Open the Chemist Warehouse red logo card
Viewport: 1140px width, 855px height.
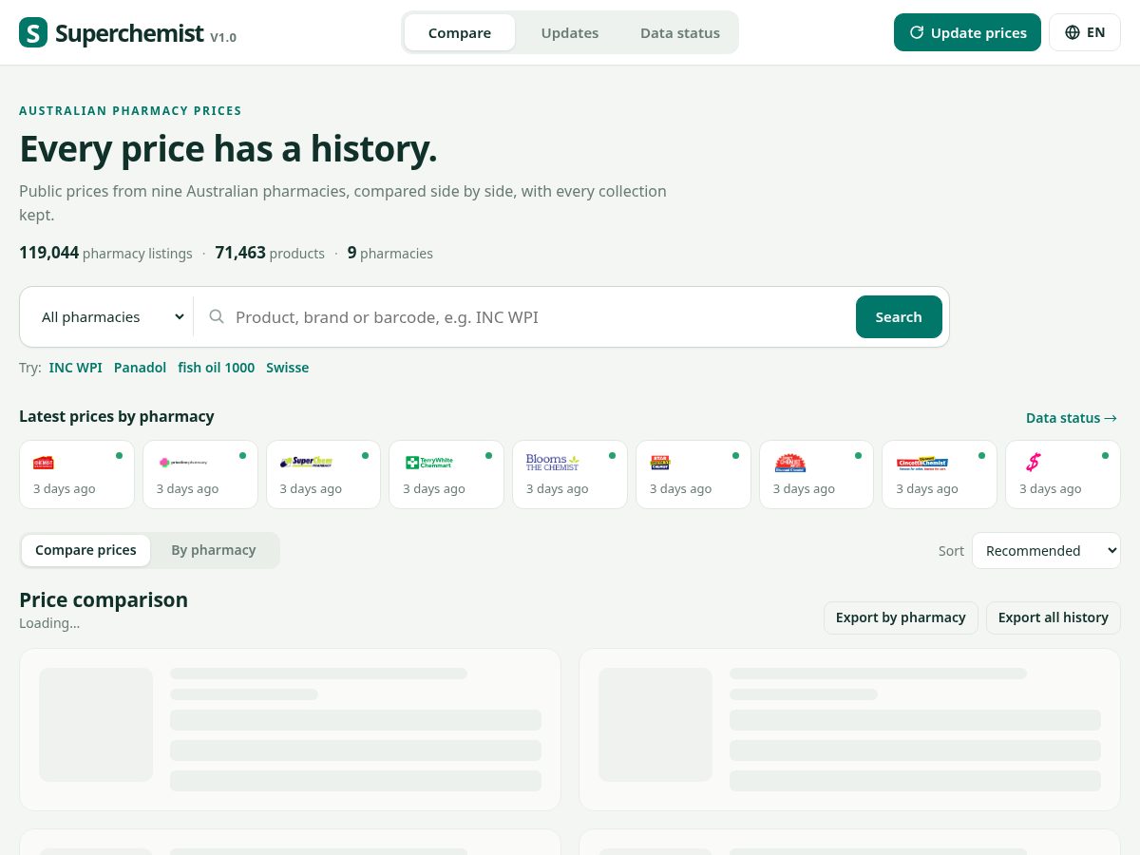point(77,474)
